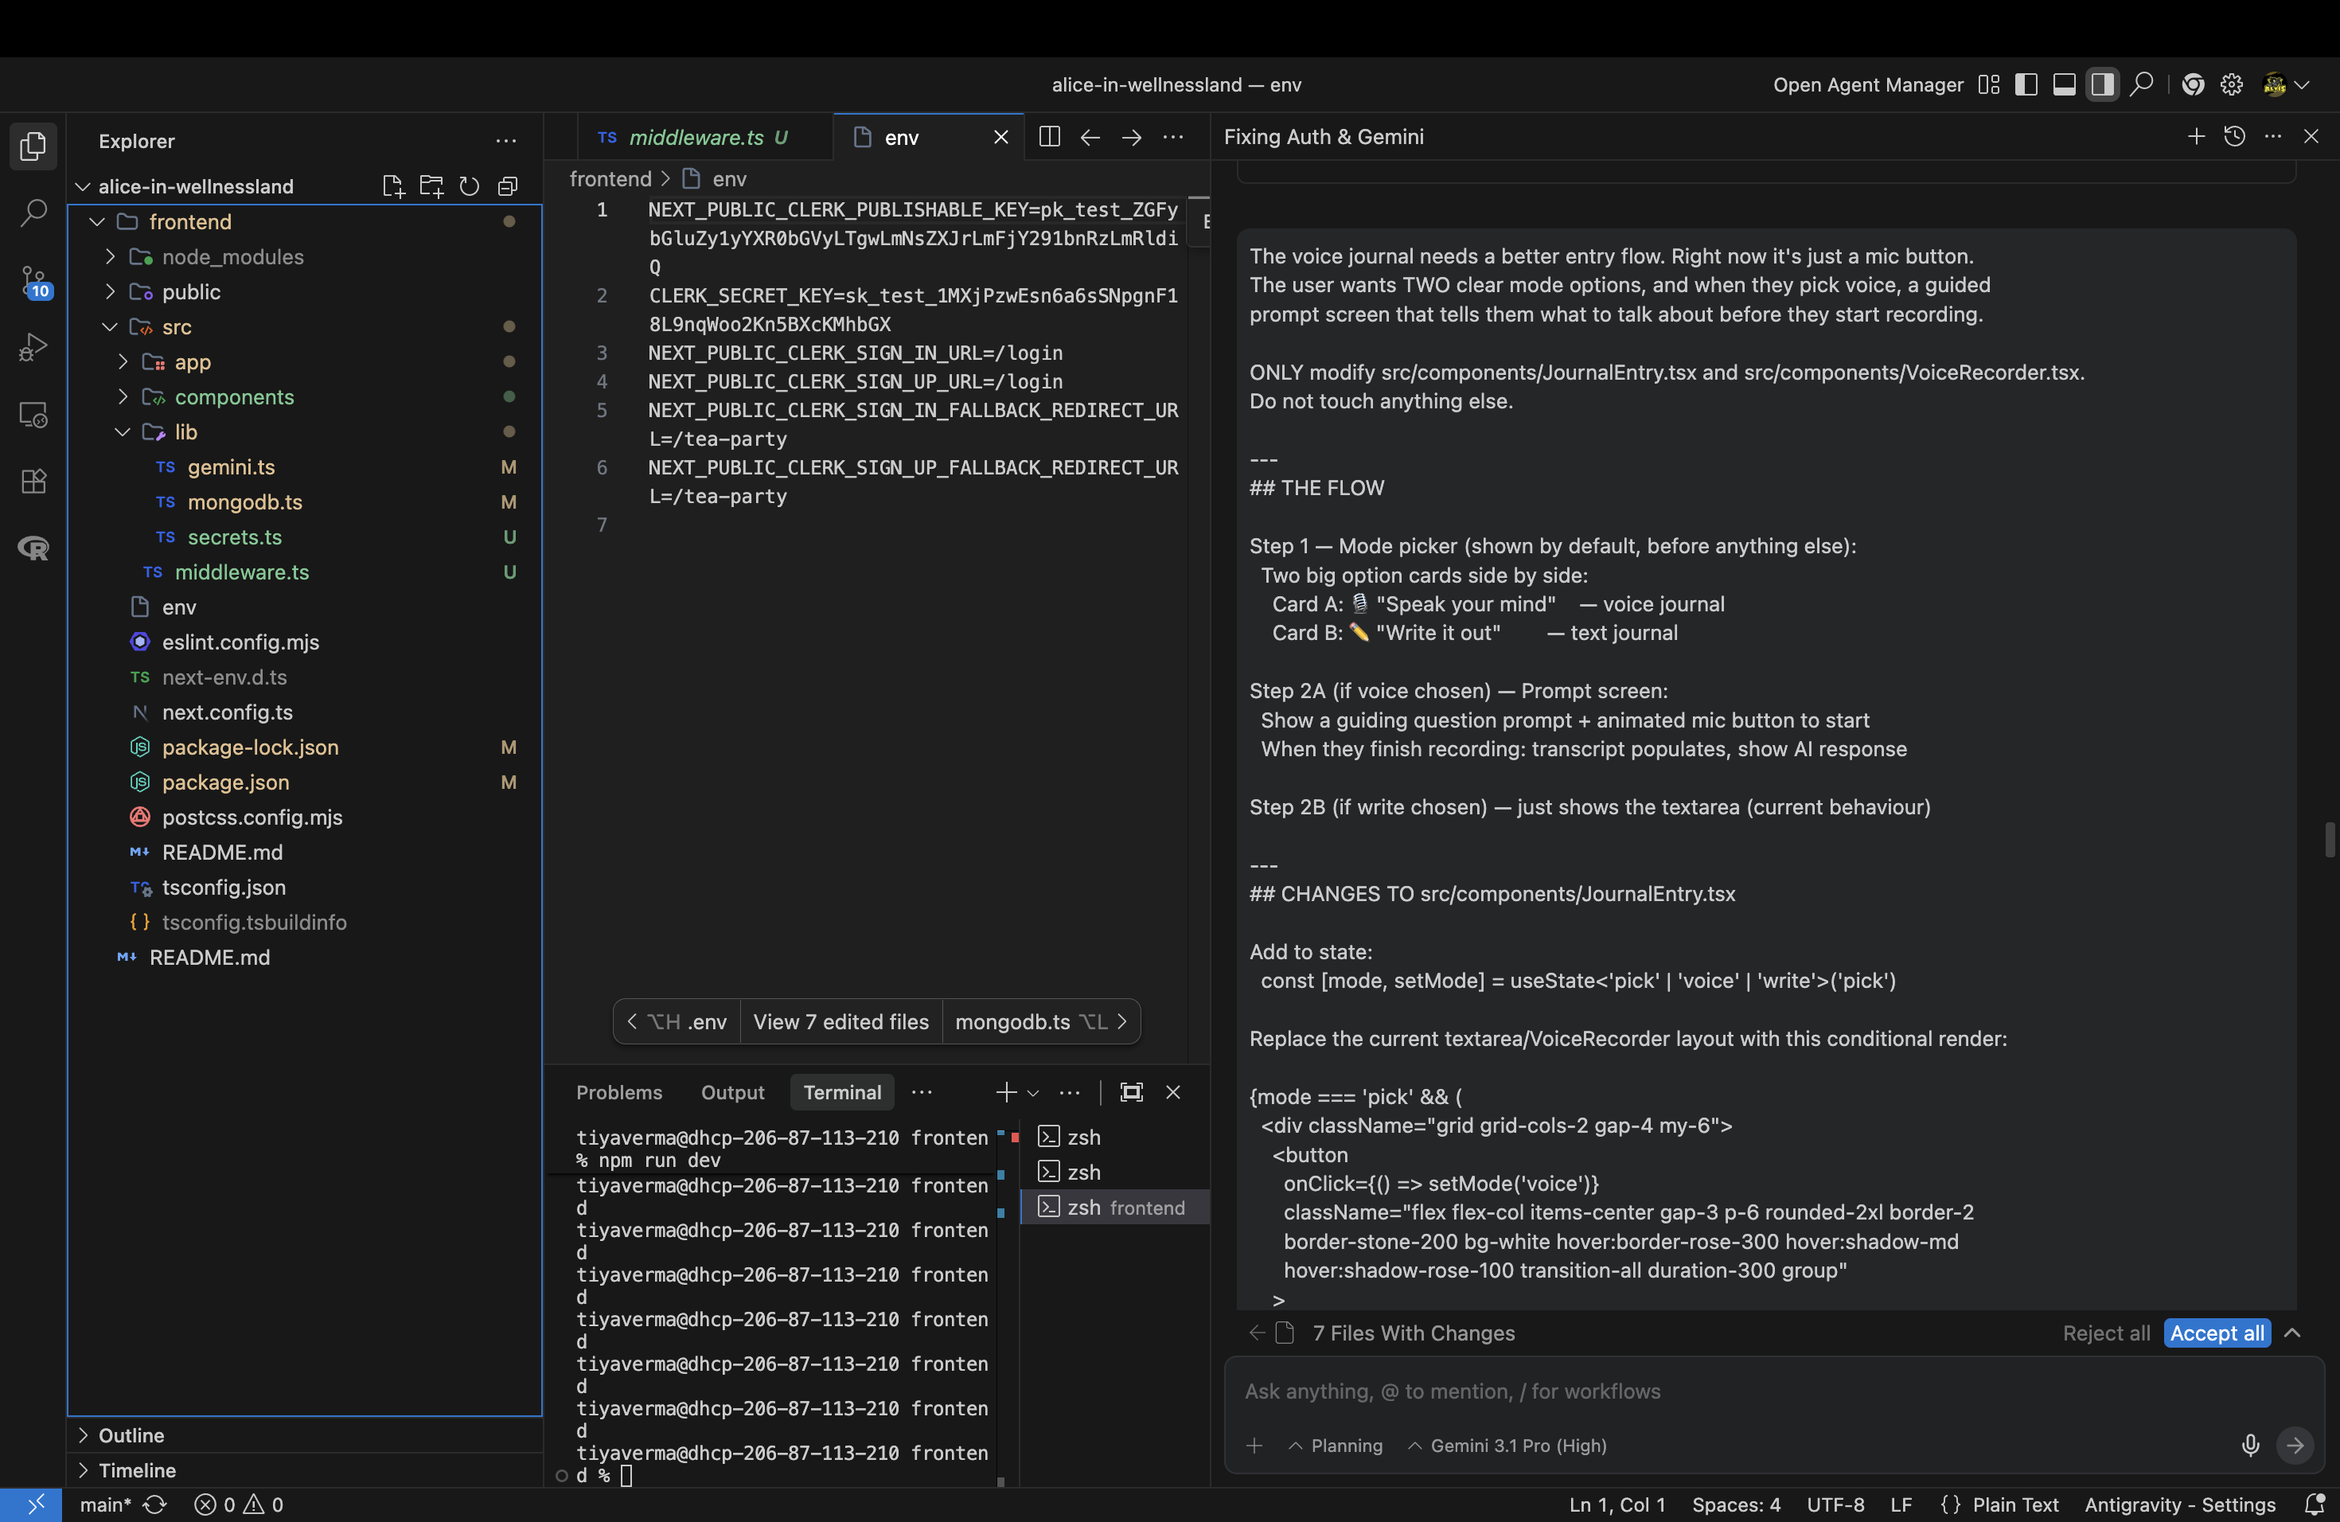Click the Split Editor icon

(x=1049, y=137)
